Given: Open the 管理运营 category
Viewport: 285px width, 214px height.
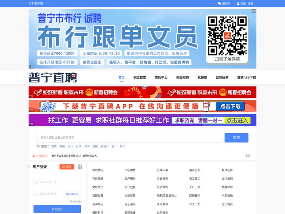Looking at the screenshot, I should pyautogui.click(x=98, y=196).
